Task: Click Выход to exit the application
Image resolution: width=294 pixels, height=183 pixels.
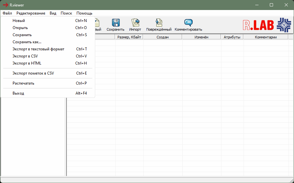Action: pyautogui.click(x=18, y=93)
